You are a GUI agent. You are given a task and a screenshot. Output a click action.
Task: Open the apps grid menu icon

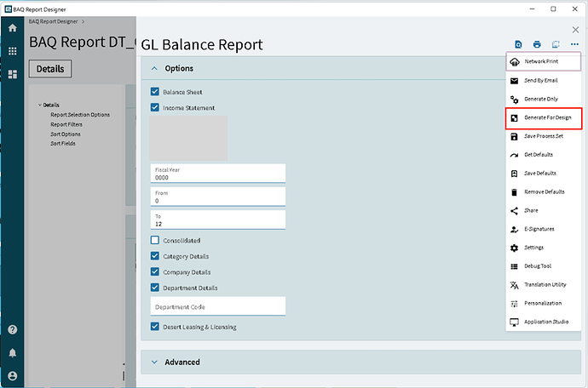click(x=13, y=51)
